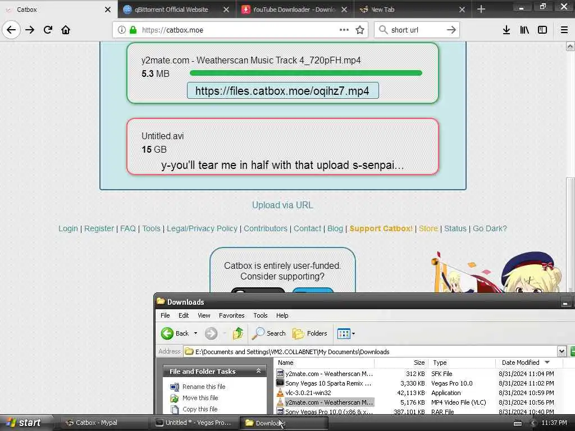Close the YouTube Downloader tab
Viewport: 575px width, 431px height.
pos(344,10)
